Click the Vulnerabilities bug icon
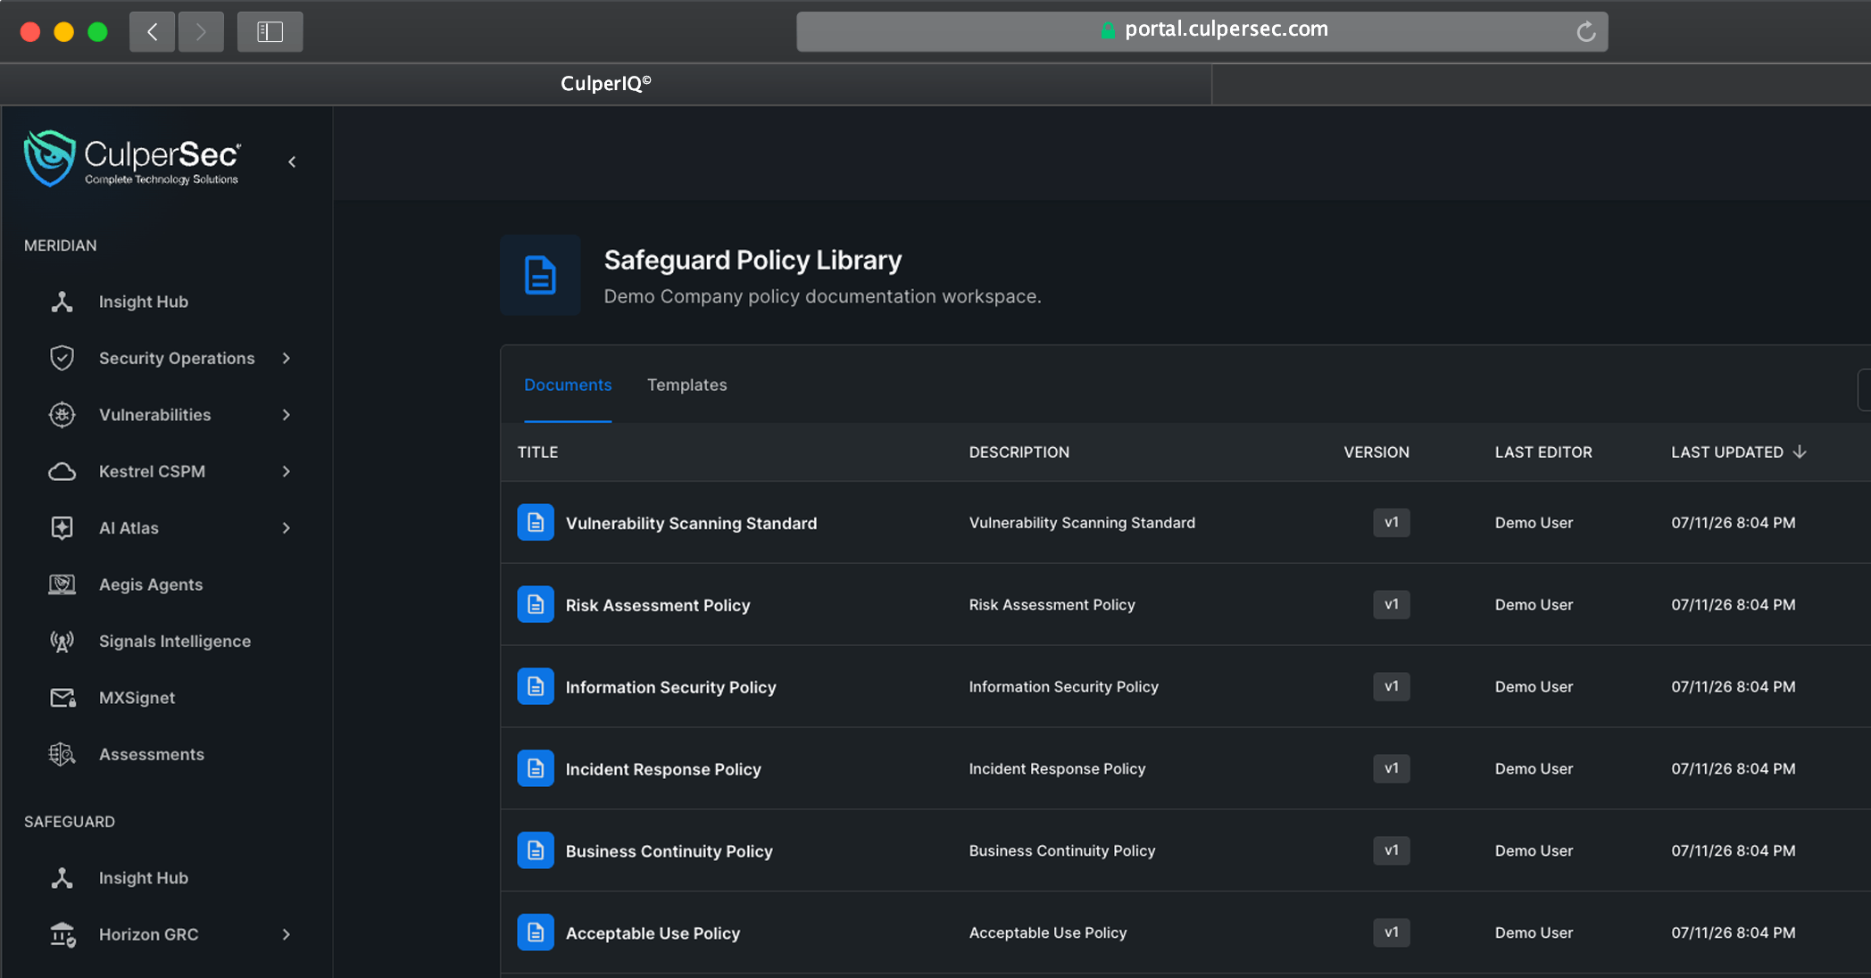Image resolution: width=1871 pixels, height=978 pixels. click(x=62, y=415)
